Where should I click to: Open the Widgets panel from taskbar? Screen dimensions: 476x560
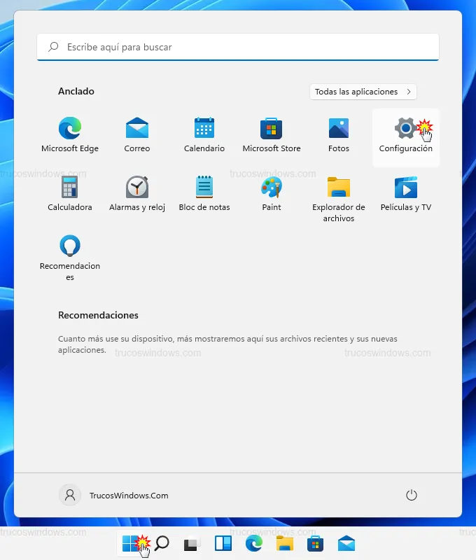coord(223,543)
